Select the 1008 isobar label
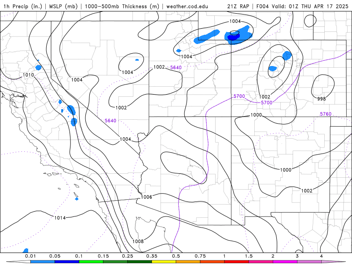 point(138,241)
